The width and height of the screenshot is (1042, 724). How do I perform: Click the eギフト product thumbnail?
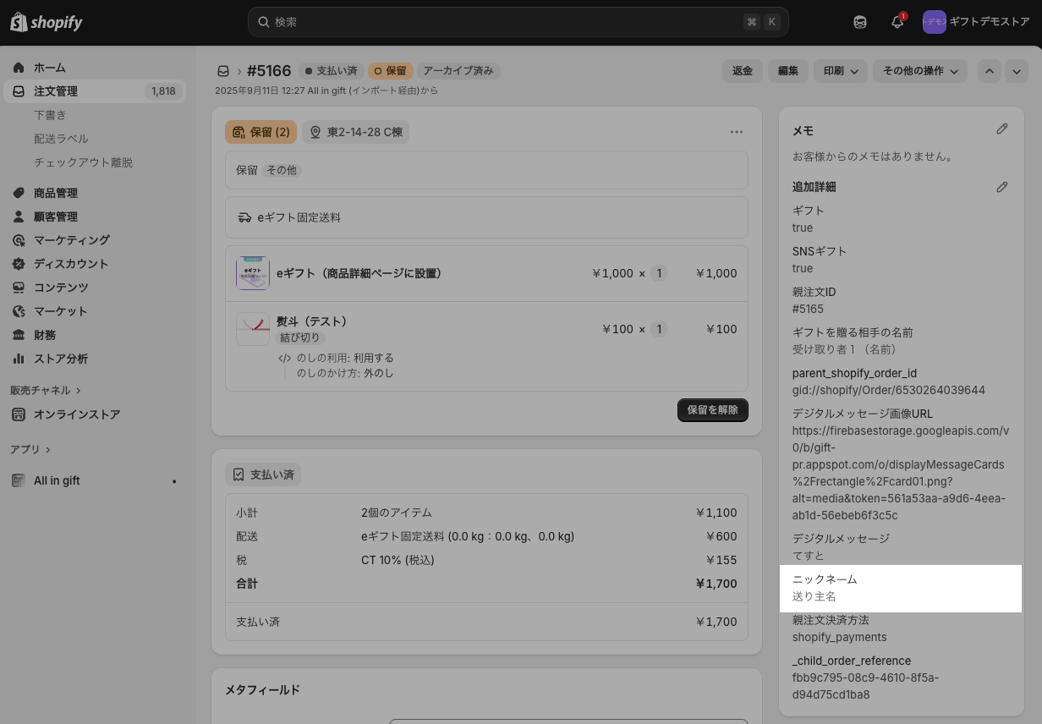252,273
